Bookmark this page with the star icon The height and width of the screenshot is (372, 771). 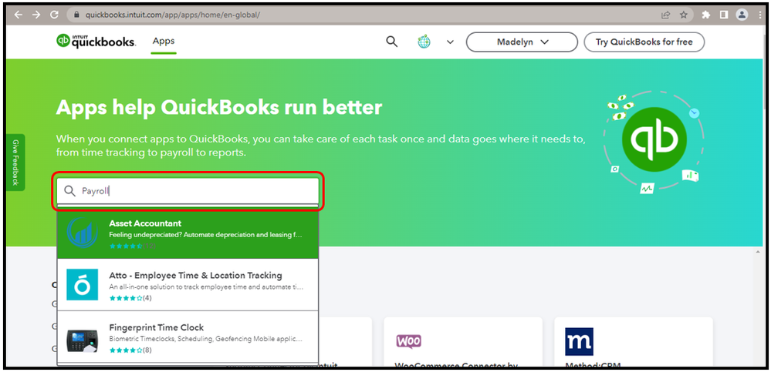684,15
